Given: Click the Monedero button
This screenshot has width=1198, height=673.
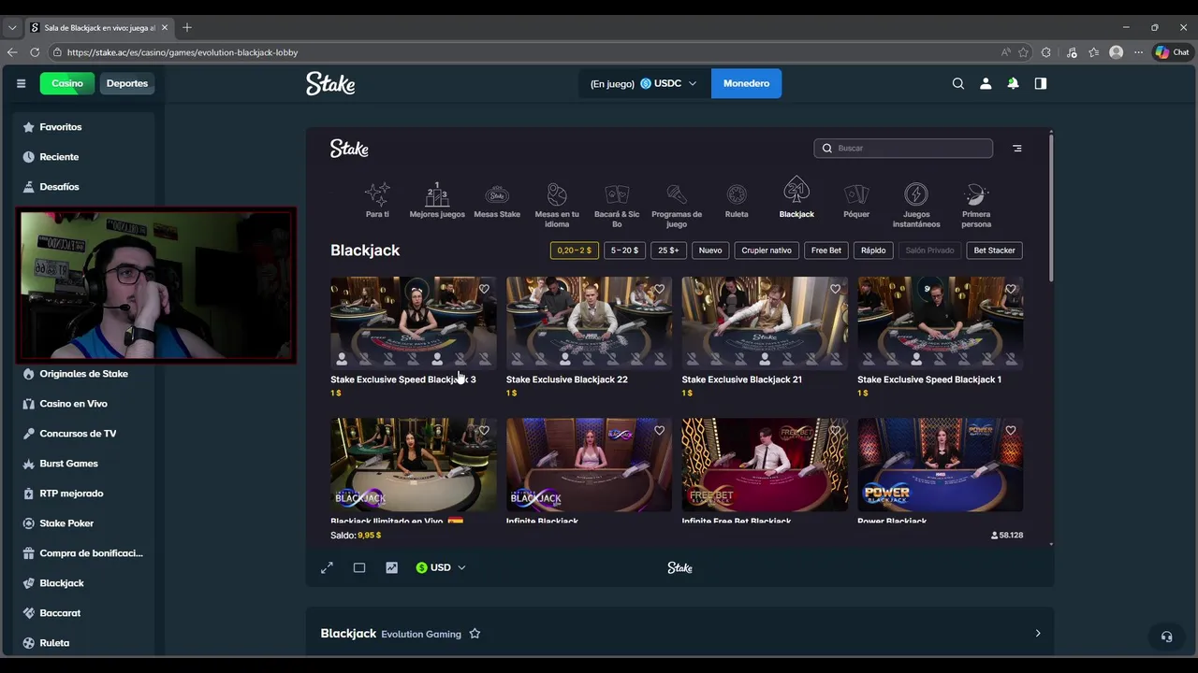Looking at the screenshot, I should [x=746, y=83].
